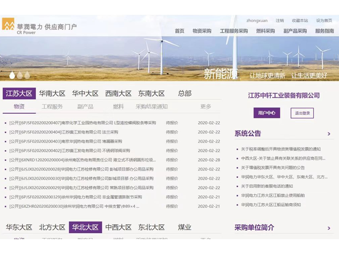Select the 燃料 sub-tab under 江苏大区

tap(118, 107)
